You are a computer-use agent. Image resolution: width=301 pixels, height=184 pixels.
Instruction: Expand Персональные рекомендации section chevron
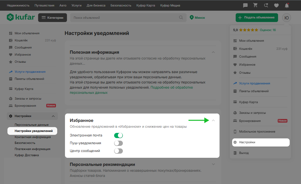[x=213, y=164]
